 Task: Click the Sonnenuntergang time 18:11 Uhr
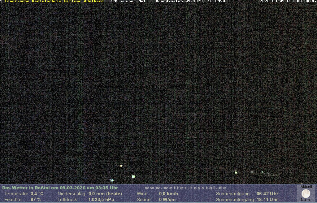coord(267,200)
